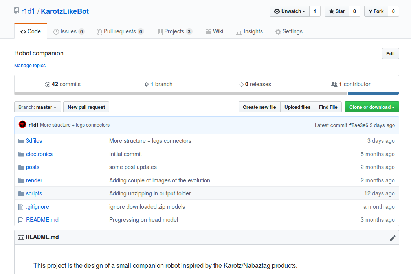Open the Wiki tab
The image size is (411, 274).
[214, 31]
